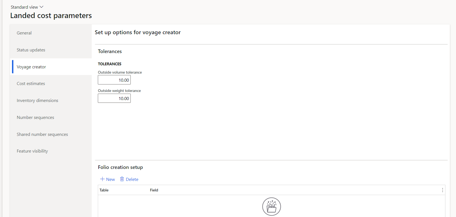This screenshot has height=217, width=456.
Task: Select the Feature visibility tab
Action: (x=32, y=151)
